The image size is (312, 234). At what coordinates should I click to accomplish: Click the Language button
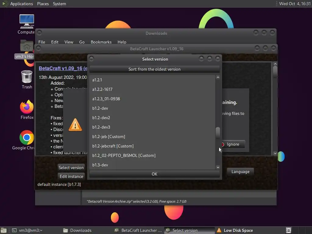(x=240, y=172)
